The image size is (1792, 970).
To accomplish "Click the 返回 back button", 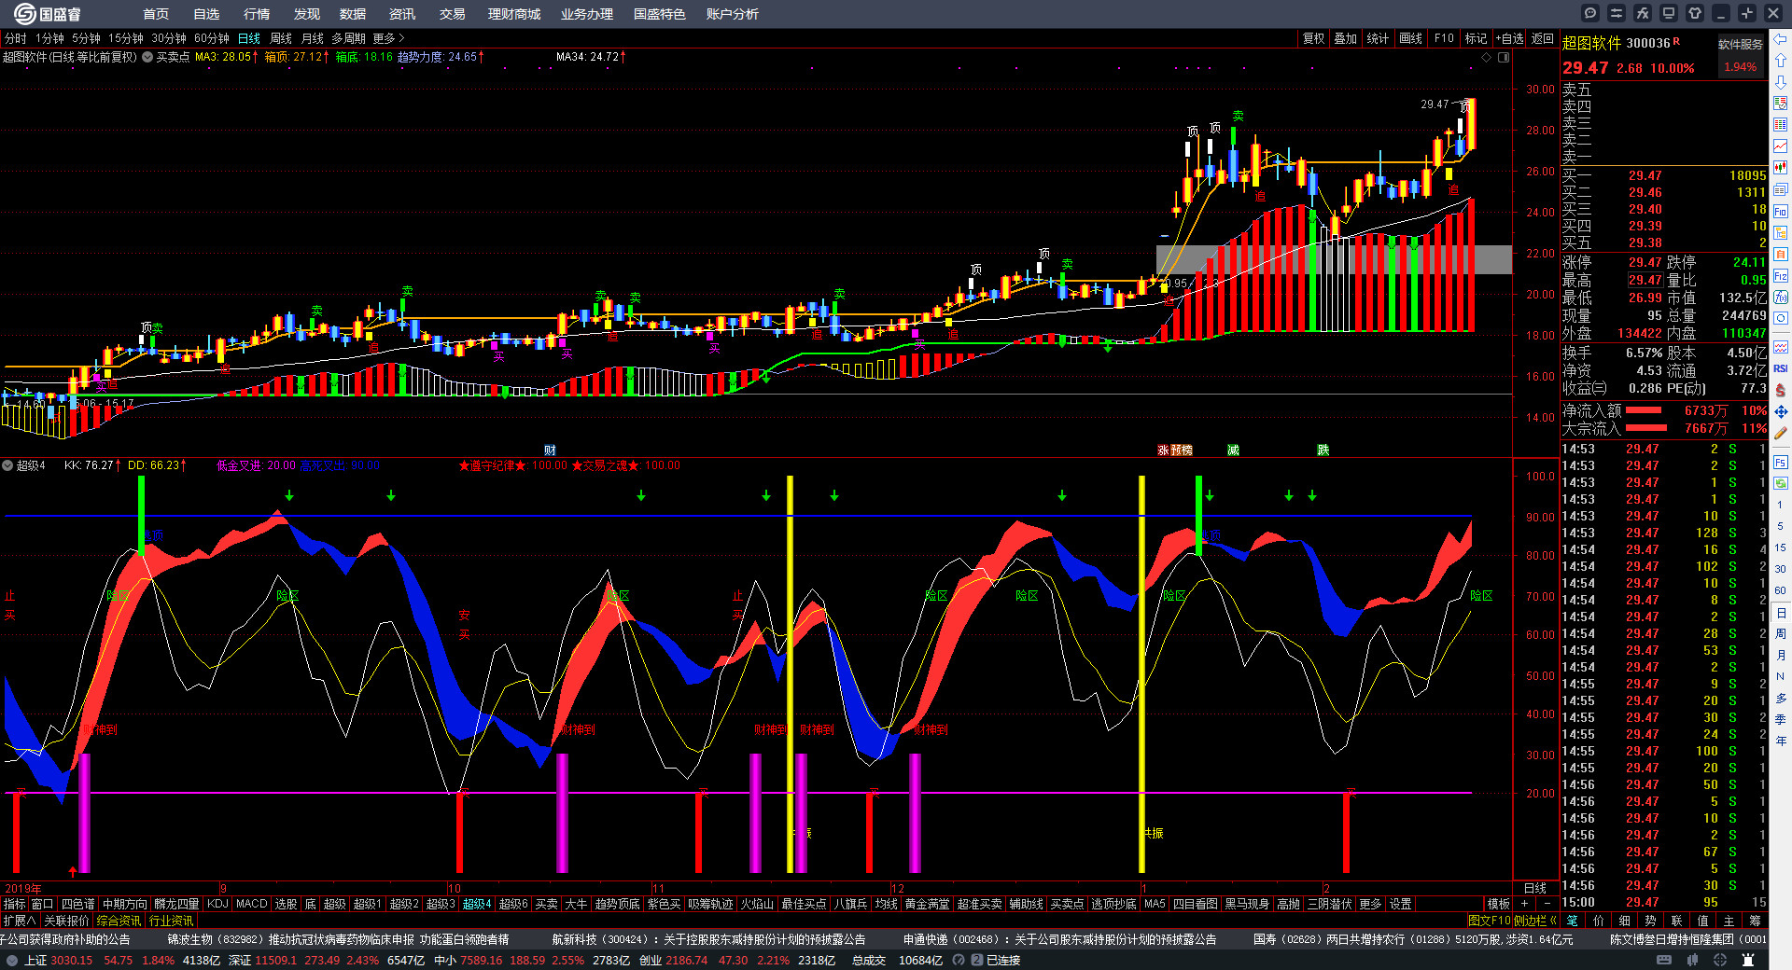I will click(x=1543, y=38).
